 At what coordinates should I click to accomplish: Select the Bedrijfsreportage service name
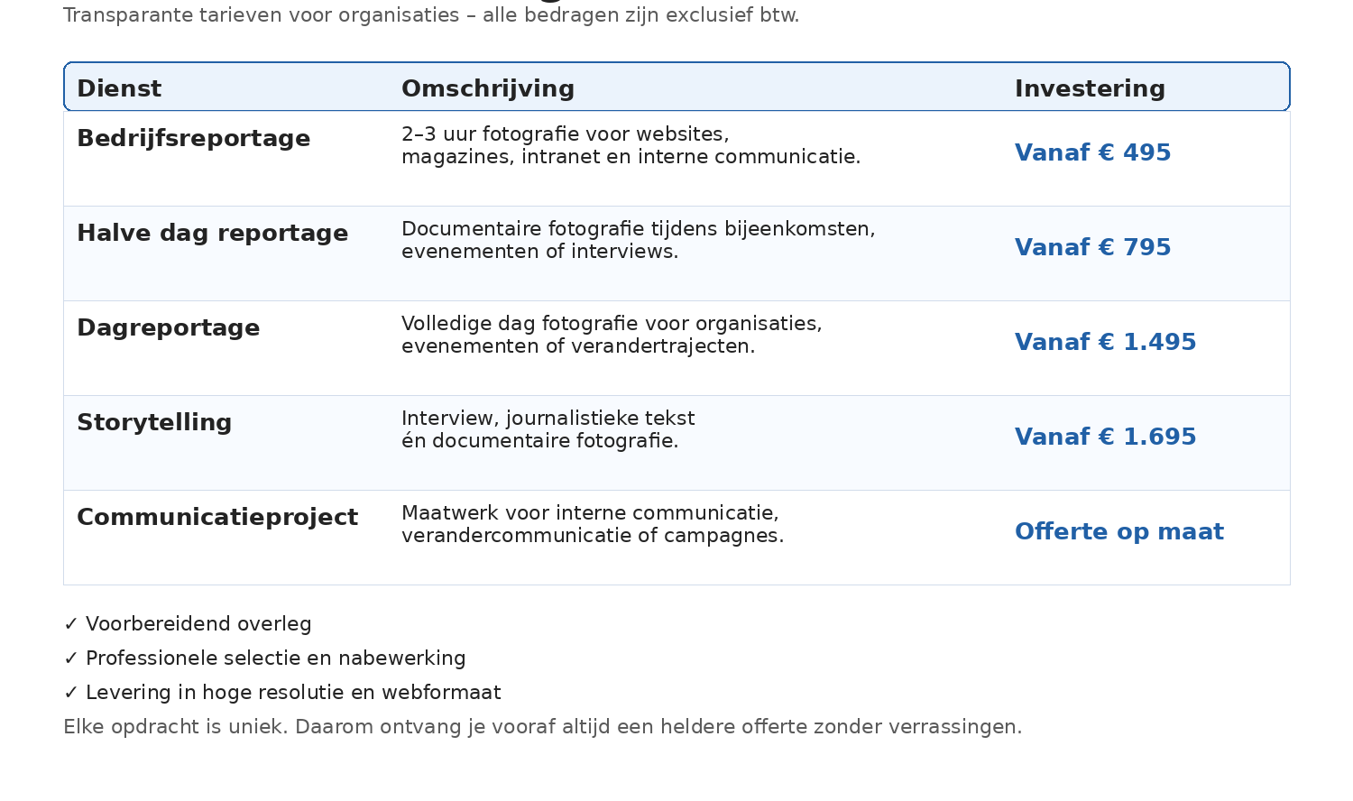pos(193,138)
